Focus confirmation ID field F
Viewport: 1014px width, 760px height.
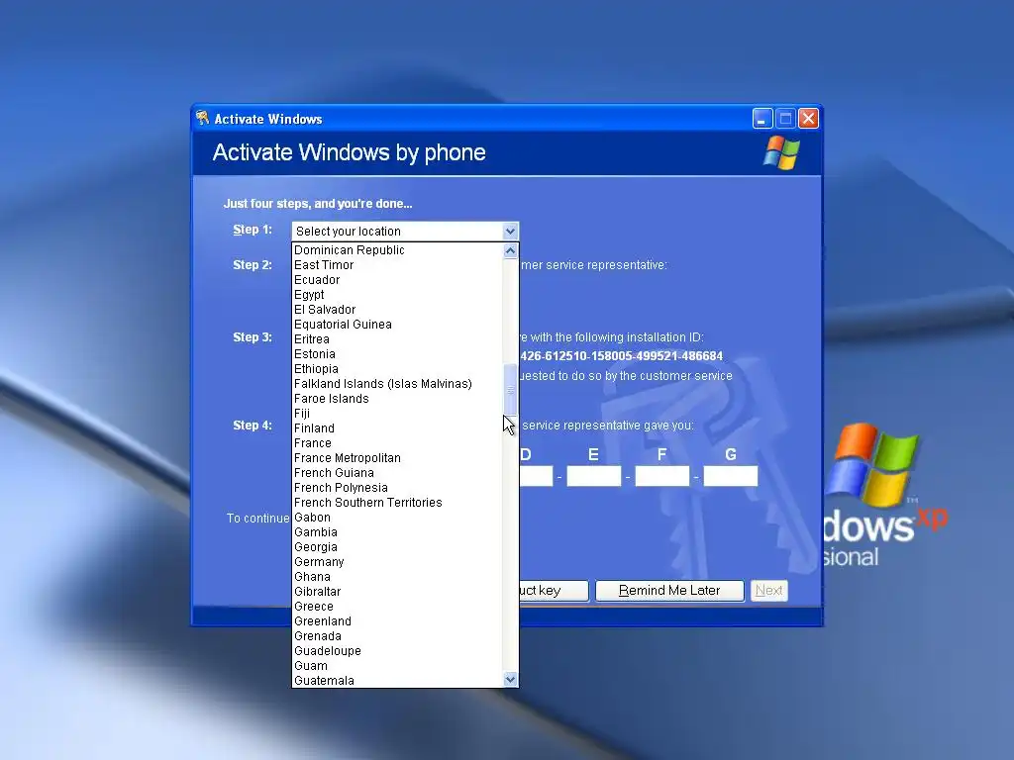click(662, 476)
